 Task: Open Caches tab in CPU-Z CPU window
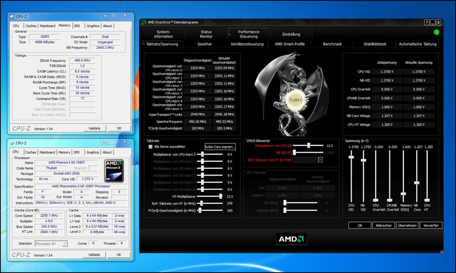point(31,152)
